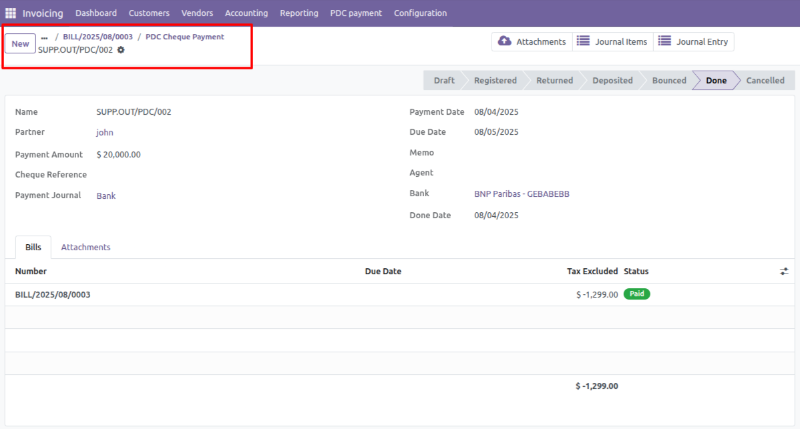The height and width of the screenshot is (429, 800).
Task: Go to PDC Cheque Payment breadcrumb
Action: (x=185, y=37)
